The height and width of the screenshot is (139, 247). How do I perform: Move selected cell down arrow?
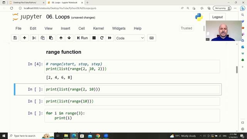coord(69,38)
